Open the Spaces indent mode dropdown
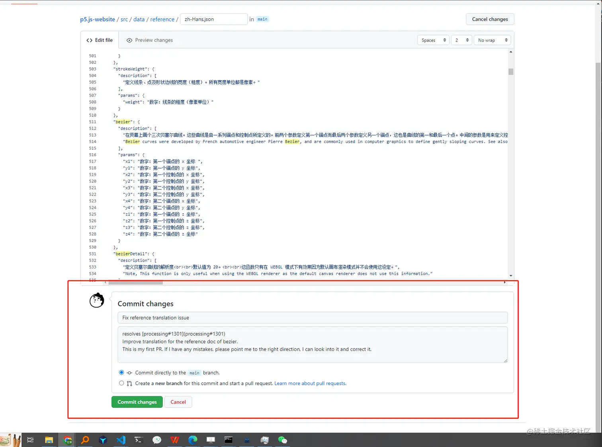The image size is (602, 447). click(x=433, y=40)
